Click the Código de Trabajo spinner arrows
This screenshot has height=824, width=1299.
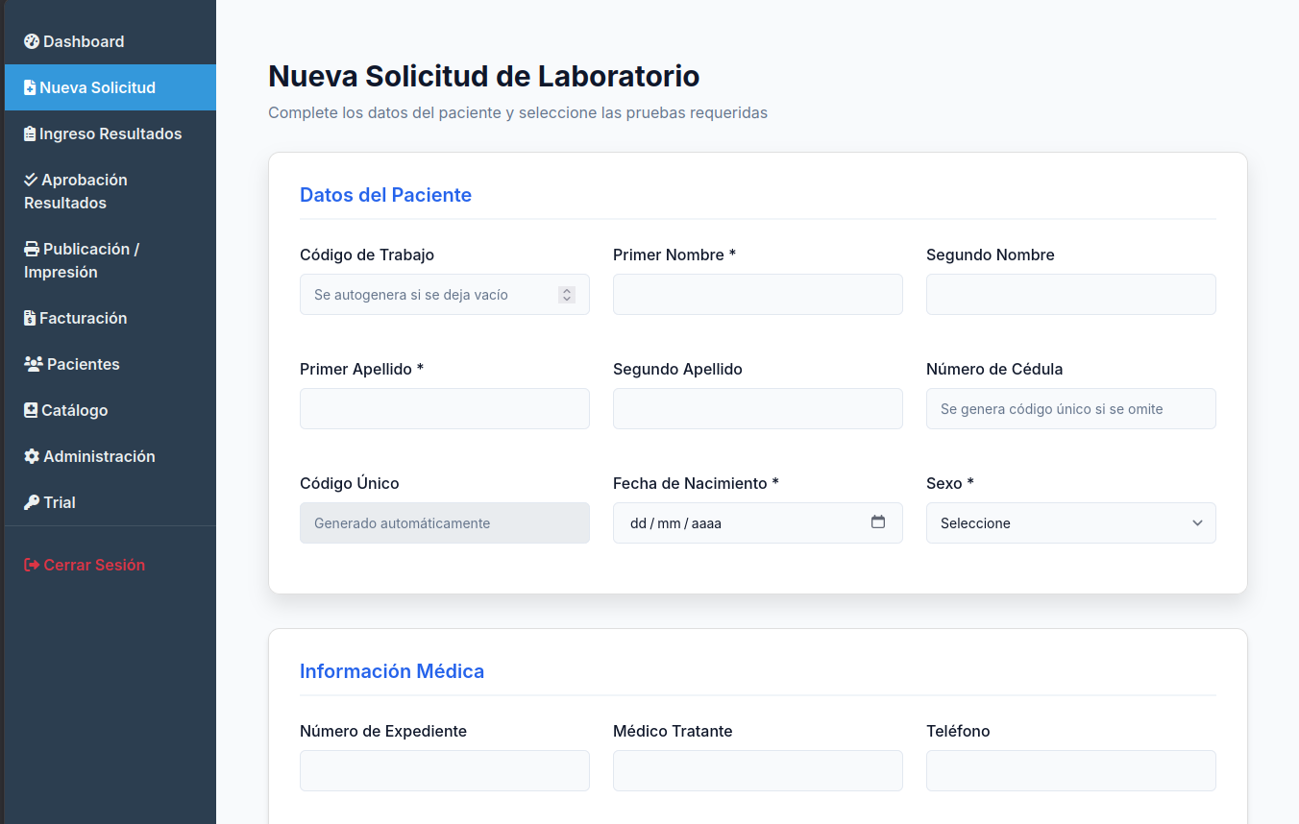(567, 295)
